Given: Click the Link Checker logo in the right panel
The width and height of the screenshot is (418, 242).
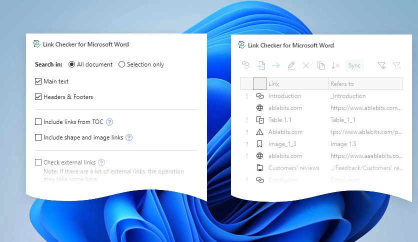Looking at the screenshot, I should tap(241, 45).
